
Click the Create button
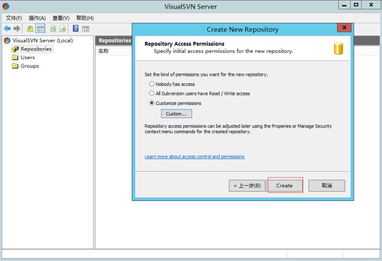pos(285,186)
